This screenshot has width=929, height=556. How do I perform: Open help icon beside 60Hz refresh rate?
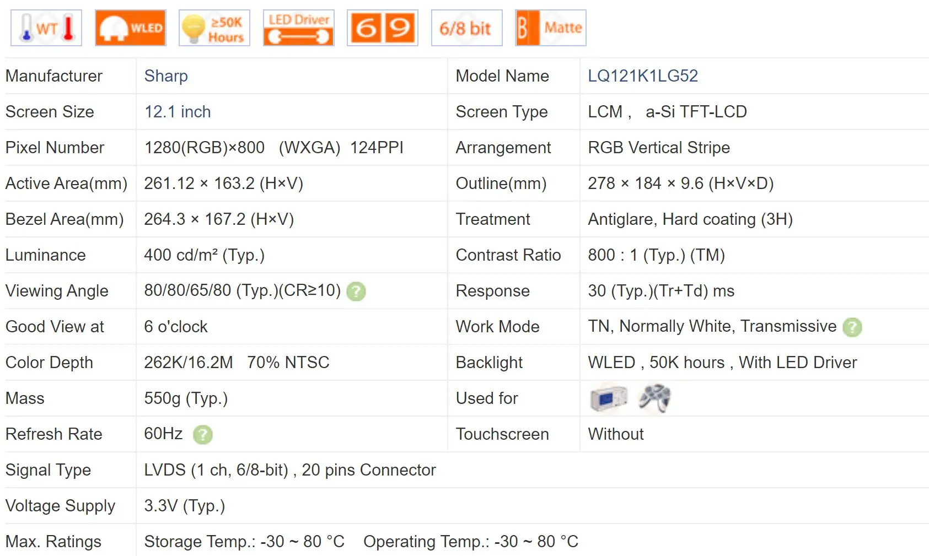(x=203, y=435)
